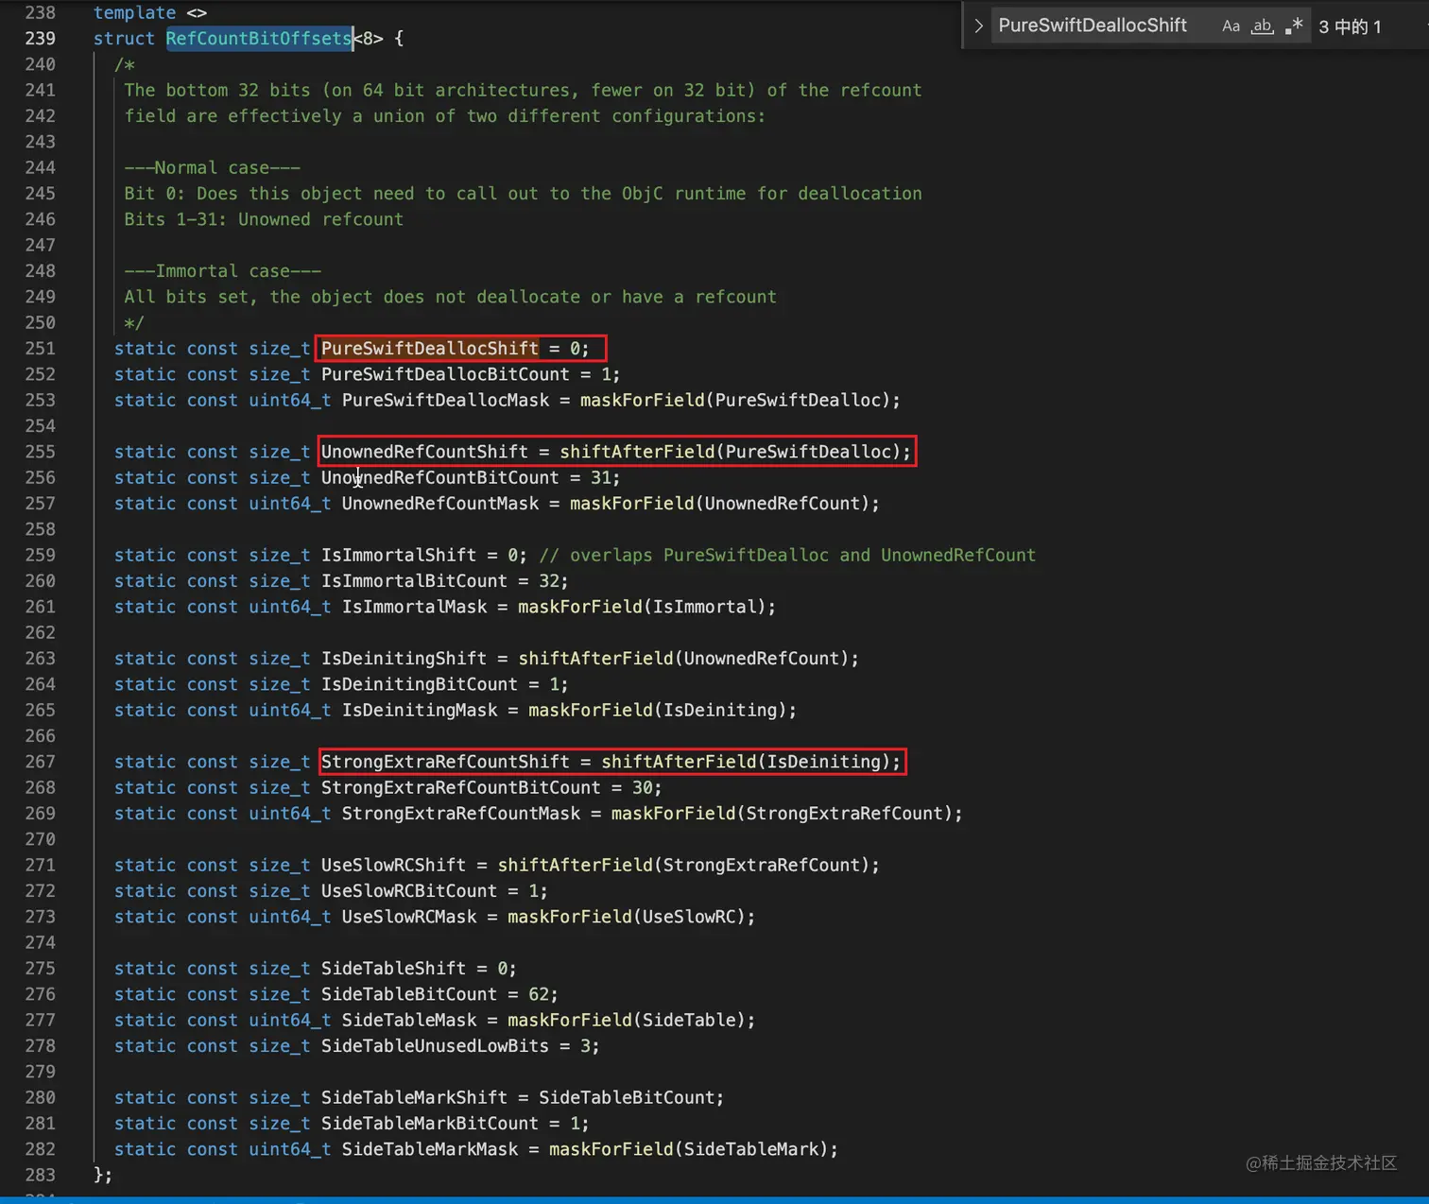Click UnownedRefCountBitCount on line 256
The image size is (1429, 1204).
(439, 477)
